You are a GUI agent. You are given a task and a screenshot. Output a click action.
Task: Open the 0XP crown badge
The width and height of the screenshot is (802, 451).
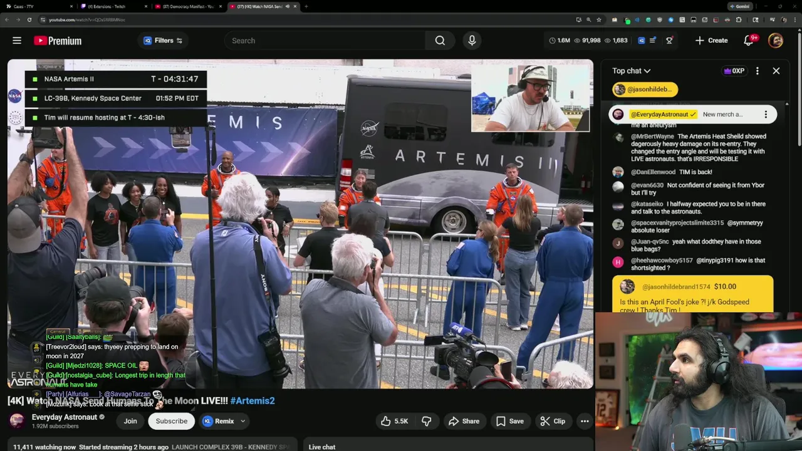734,71
